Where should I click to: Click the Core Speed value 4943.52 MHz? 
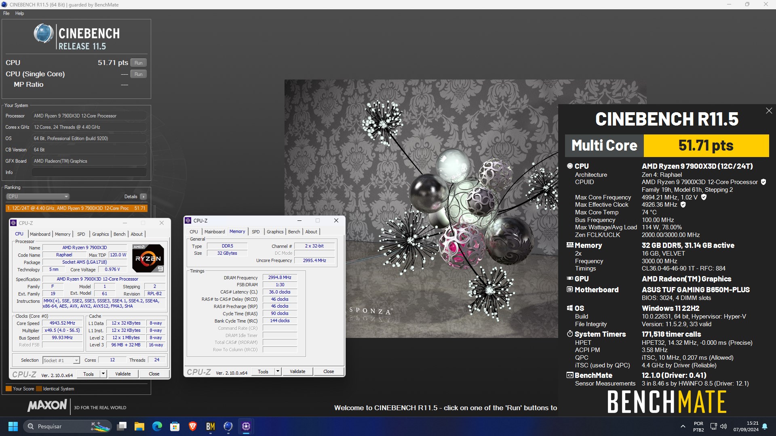[62, 323]
